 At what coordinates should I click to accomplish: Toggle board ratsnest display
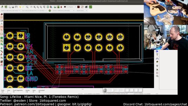tap(2, 34)
